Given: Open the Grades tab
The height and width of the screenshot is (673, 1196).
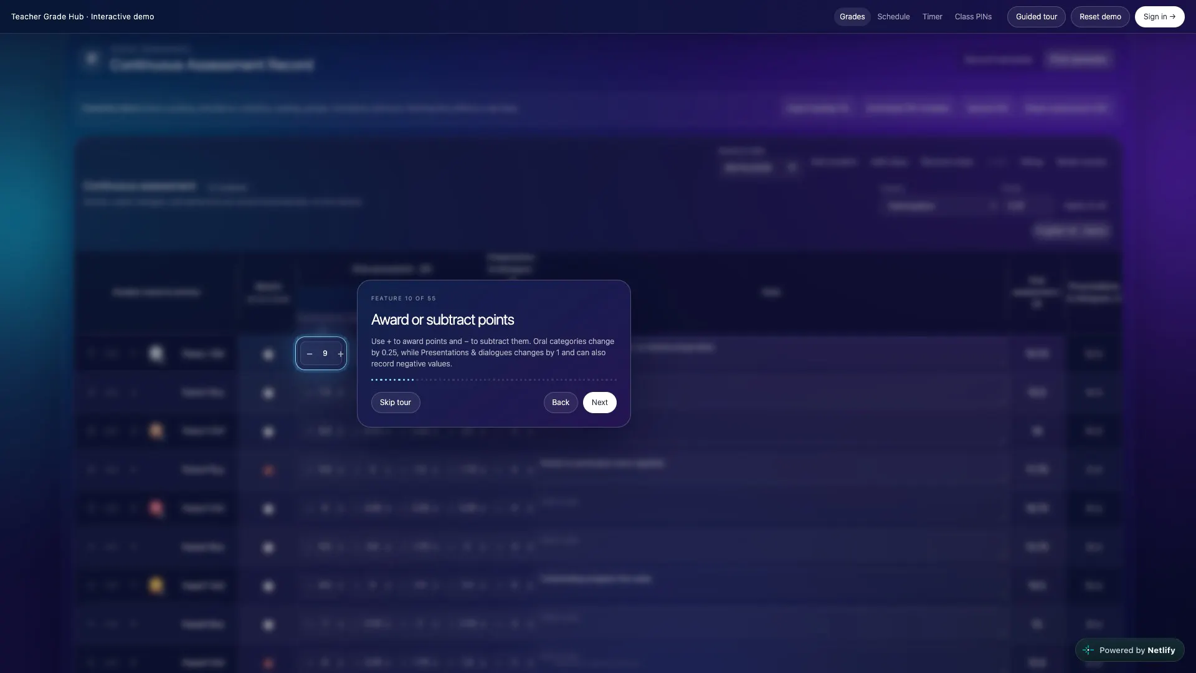Looking at the screenshot, I should click(x=852, y=17).
